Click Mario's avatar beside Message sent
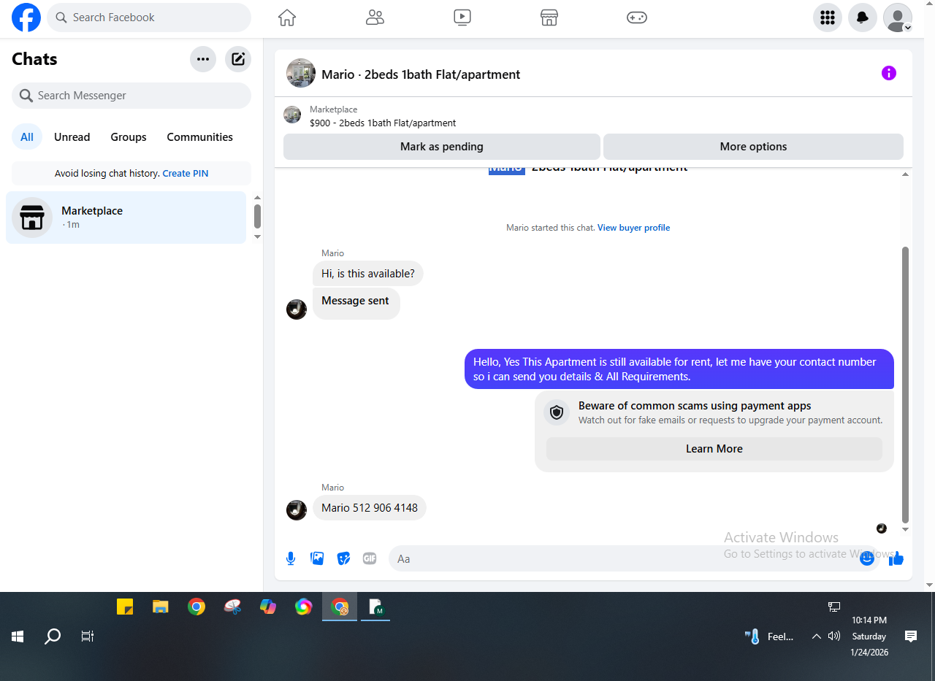The height and width of the screenshot is (681, 935). click(297, 309)
